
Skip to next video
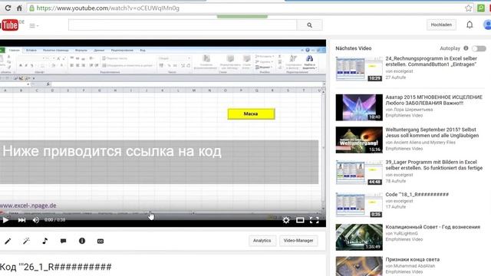(x=21, y=220)
